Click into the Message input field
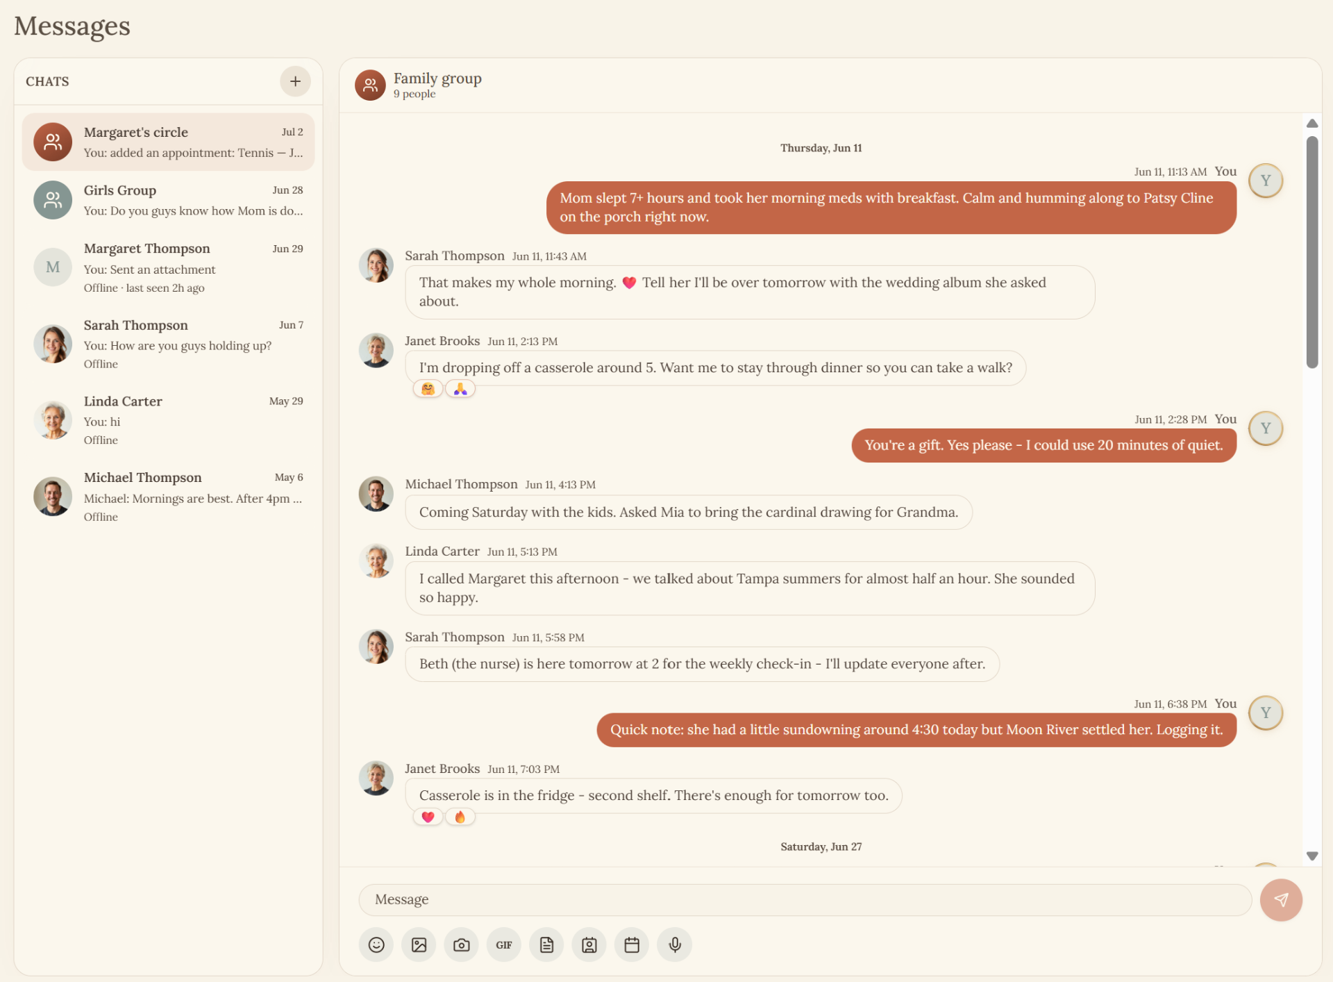The width and height of the screenshot is (1333, 982). point(805,900)
